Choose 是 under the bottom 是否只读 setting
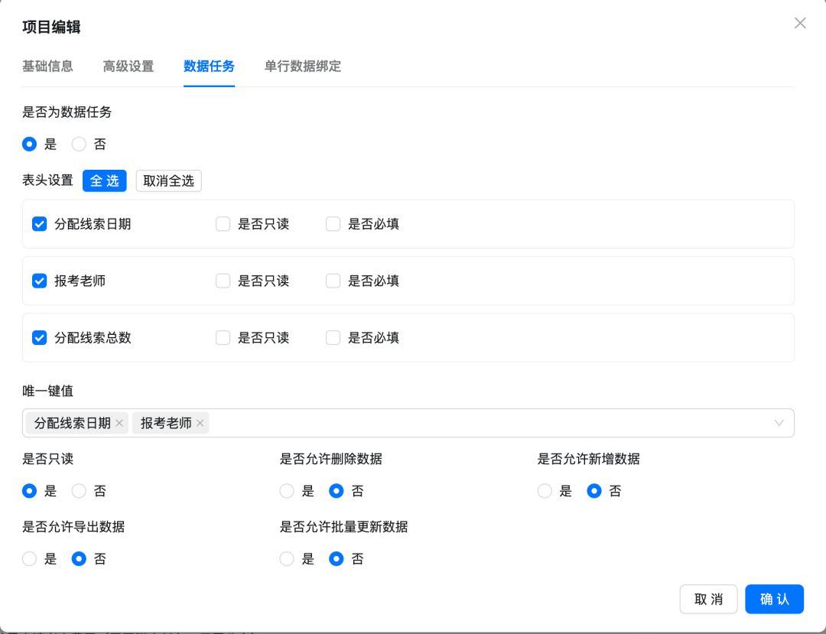This screenshot has width=826, height=634. click(30, 491)
